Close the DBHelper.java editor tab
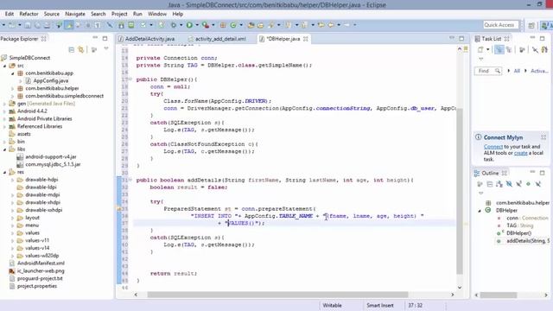 pyautogui.click(x=306, y=39)
